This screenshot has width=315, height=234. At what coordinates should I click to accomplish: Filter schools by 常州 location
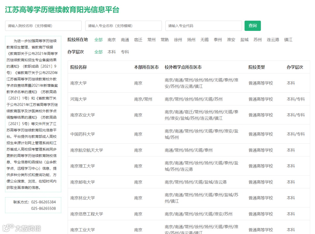click(x=151, y=40)
